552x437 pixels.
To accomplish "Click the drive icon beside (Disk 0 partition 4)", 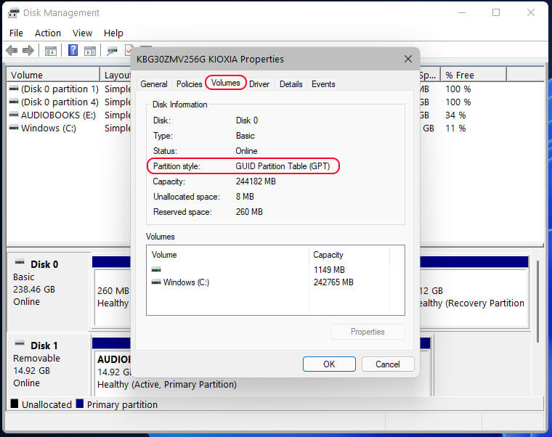I will 14,102.
